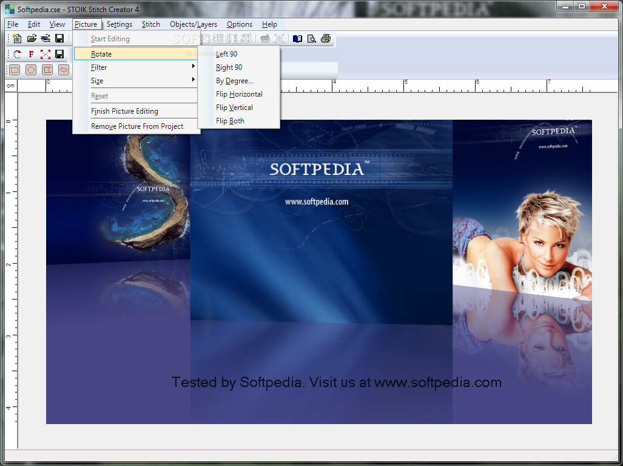Click the cm ruler unit box
Image resolution: width=623 pixels, height=466 pixels.
[x=11, y=86]
